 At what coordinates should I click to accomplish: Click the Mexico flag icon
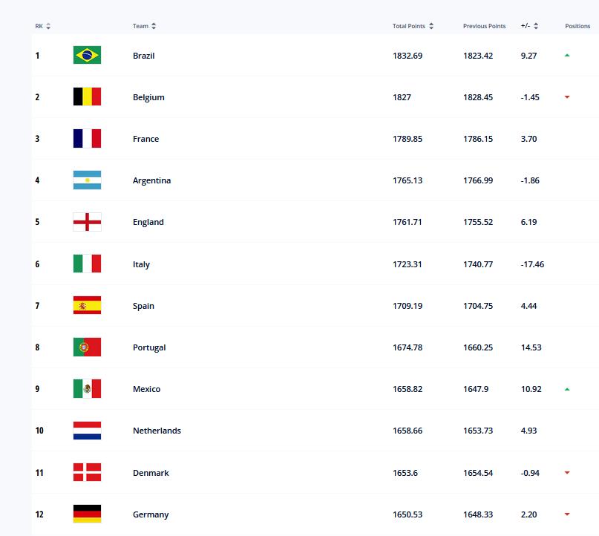(87, 389)
